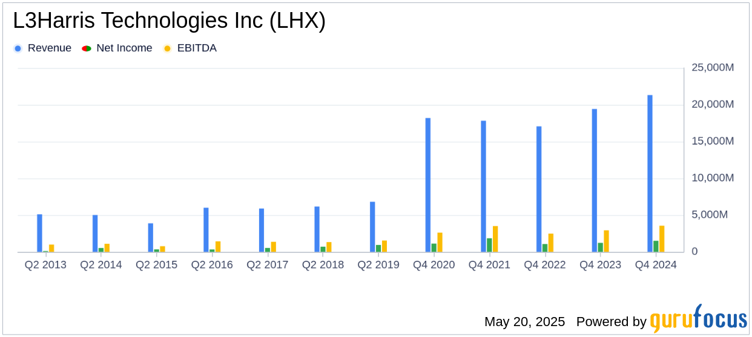Click the Q2 2019 Revenue bar

pos(372,227)
